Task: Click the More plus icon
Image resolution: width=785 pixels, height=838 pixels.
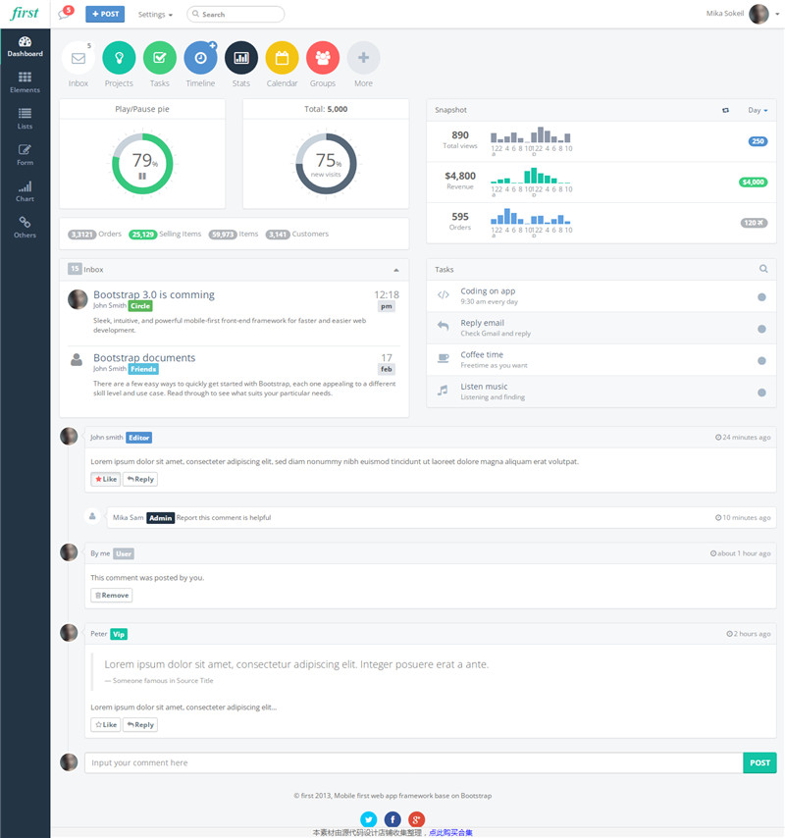Action: (363, 58)
